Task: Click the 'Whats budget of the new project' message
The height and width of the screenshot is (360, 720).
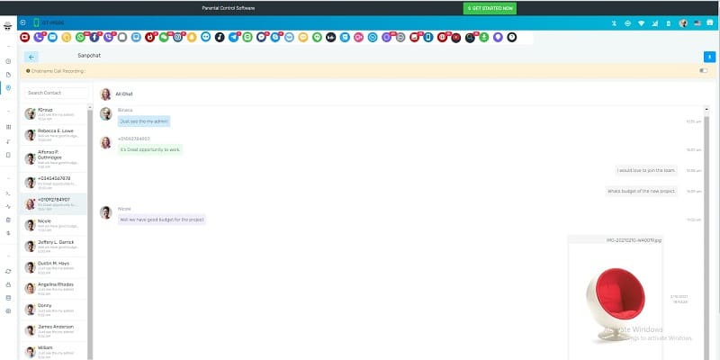Action: tap(641, 191)
